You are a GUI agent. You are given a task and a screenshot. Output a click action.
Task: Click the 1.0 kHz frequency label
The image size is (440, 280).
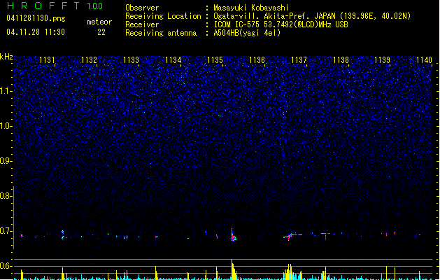point(6,126)
